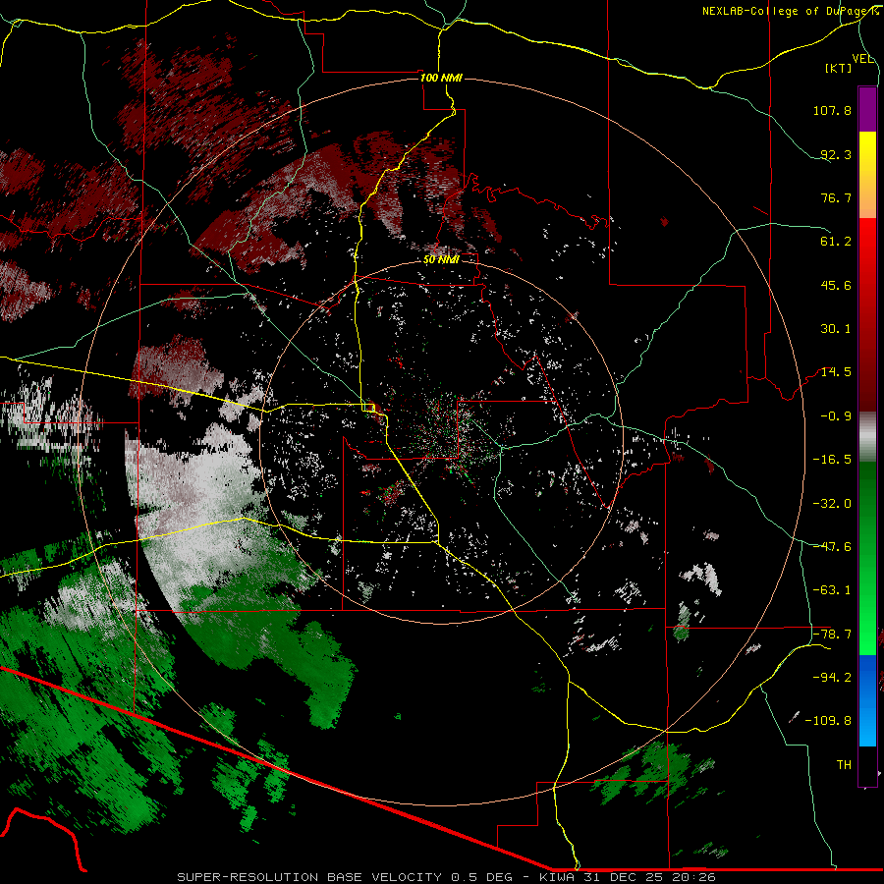Click the purple segment of the color bar

[867, 109]
